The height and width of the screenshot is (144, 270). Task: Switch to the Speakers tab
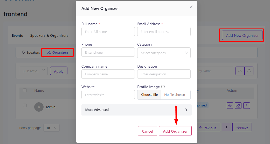[x=31, y=53]
